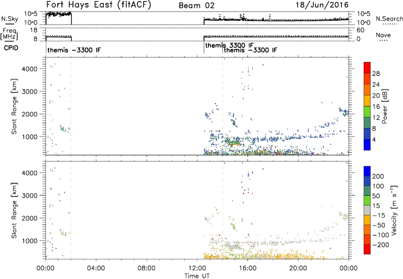Click the '15' tick on Velocity color bar

point(376,206)
